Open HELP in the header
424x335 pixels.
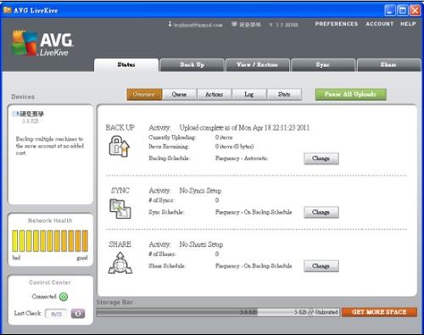[x=408, y=24]
